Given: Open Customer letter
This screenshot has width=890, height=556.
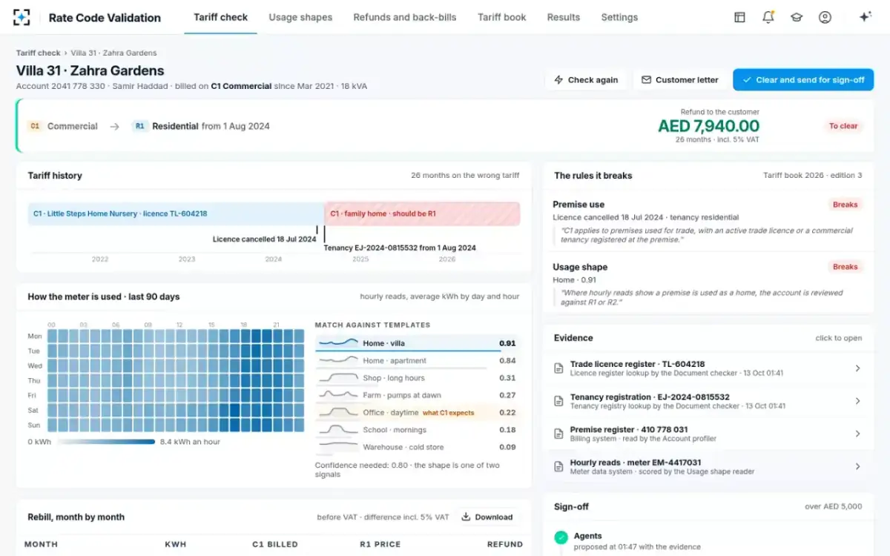Looking at the screenshot, I should point(679,79).
